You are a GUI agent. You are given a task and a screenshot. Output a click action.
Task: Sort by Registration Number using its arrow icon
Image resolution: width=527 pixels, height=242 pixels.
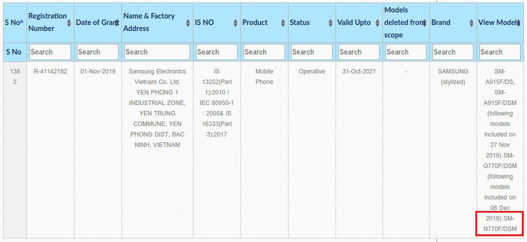coord(70,22)
